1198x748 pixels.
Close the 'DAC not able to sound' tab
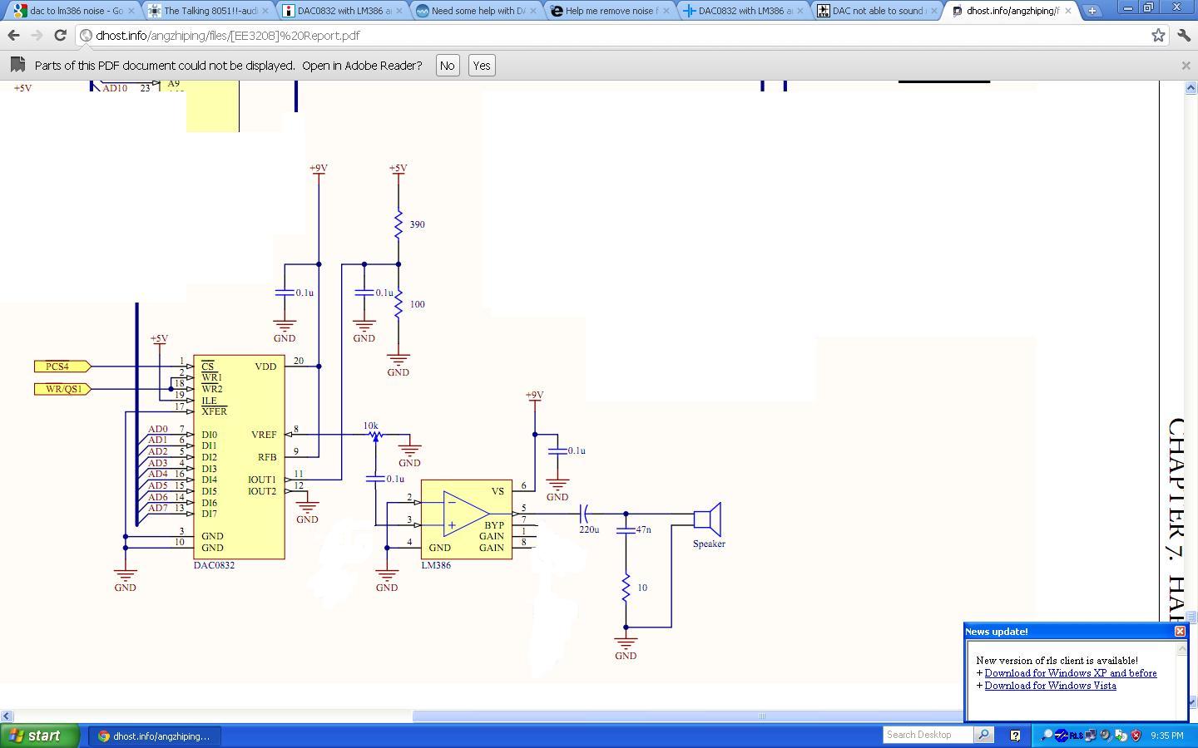933,11
